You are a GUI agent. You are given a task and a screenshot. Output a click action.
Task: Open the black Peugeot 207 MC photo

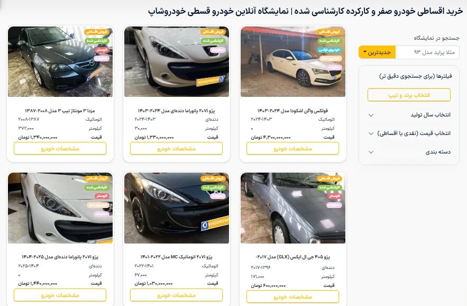177,208
